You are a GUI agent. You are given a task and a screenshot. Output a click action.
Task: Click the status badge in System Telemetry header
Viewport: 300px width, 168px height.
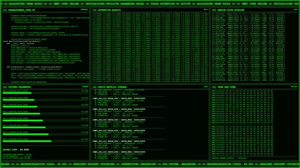(85, 87)
